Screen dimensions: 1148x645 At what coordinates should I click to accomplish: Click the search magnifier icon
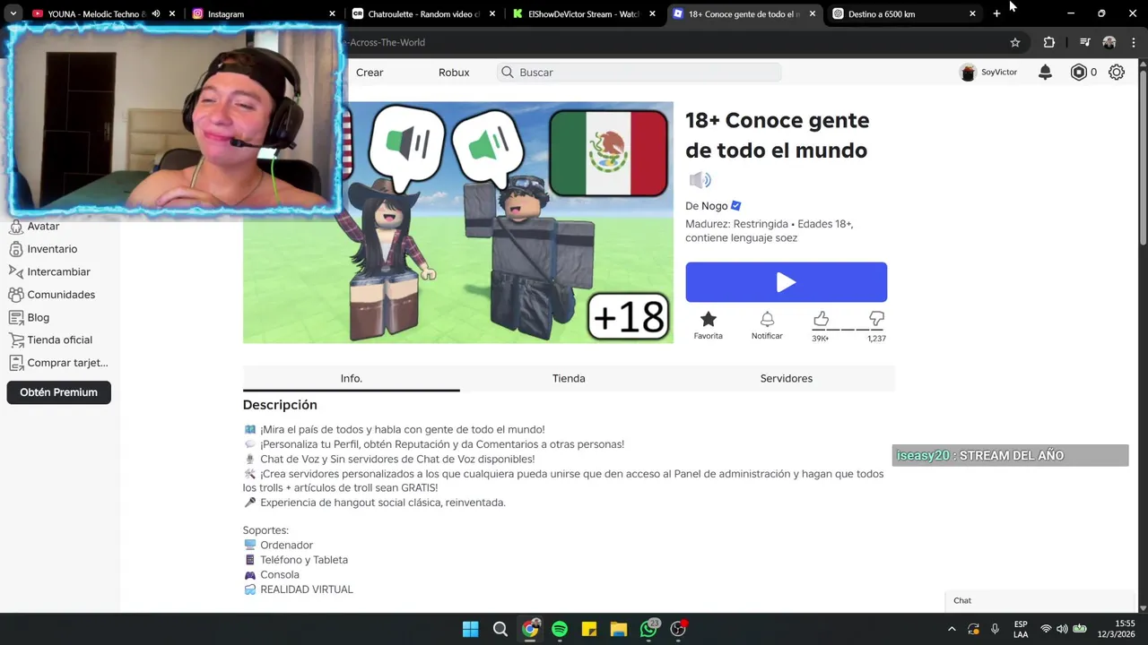508,73
